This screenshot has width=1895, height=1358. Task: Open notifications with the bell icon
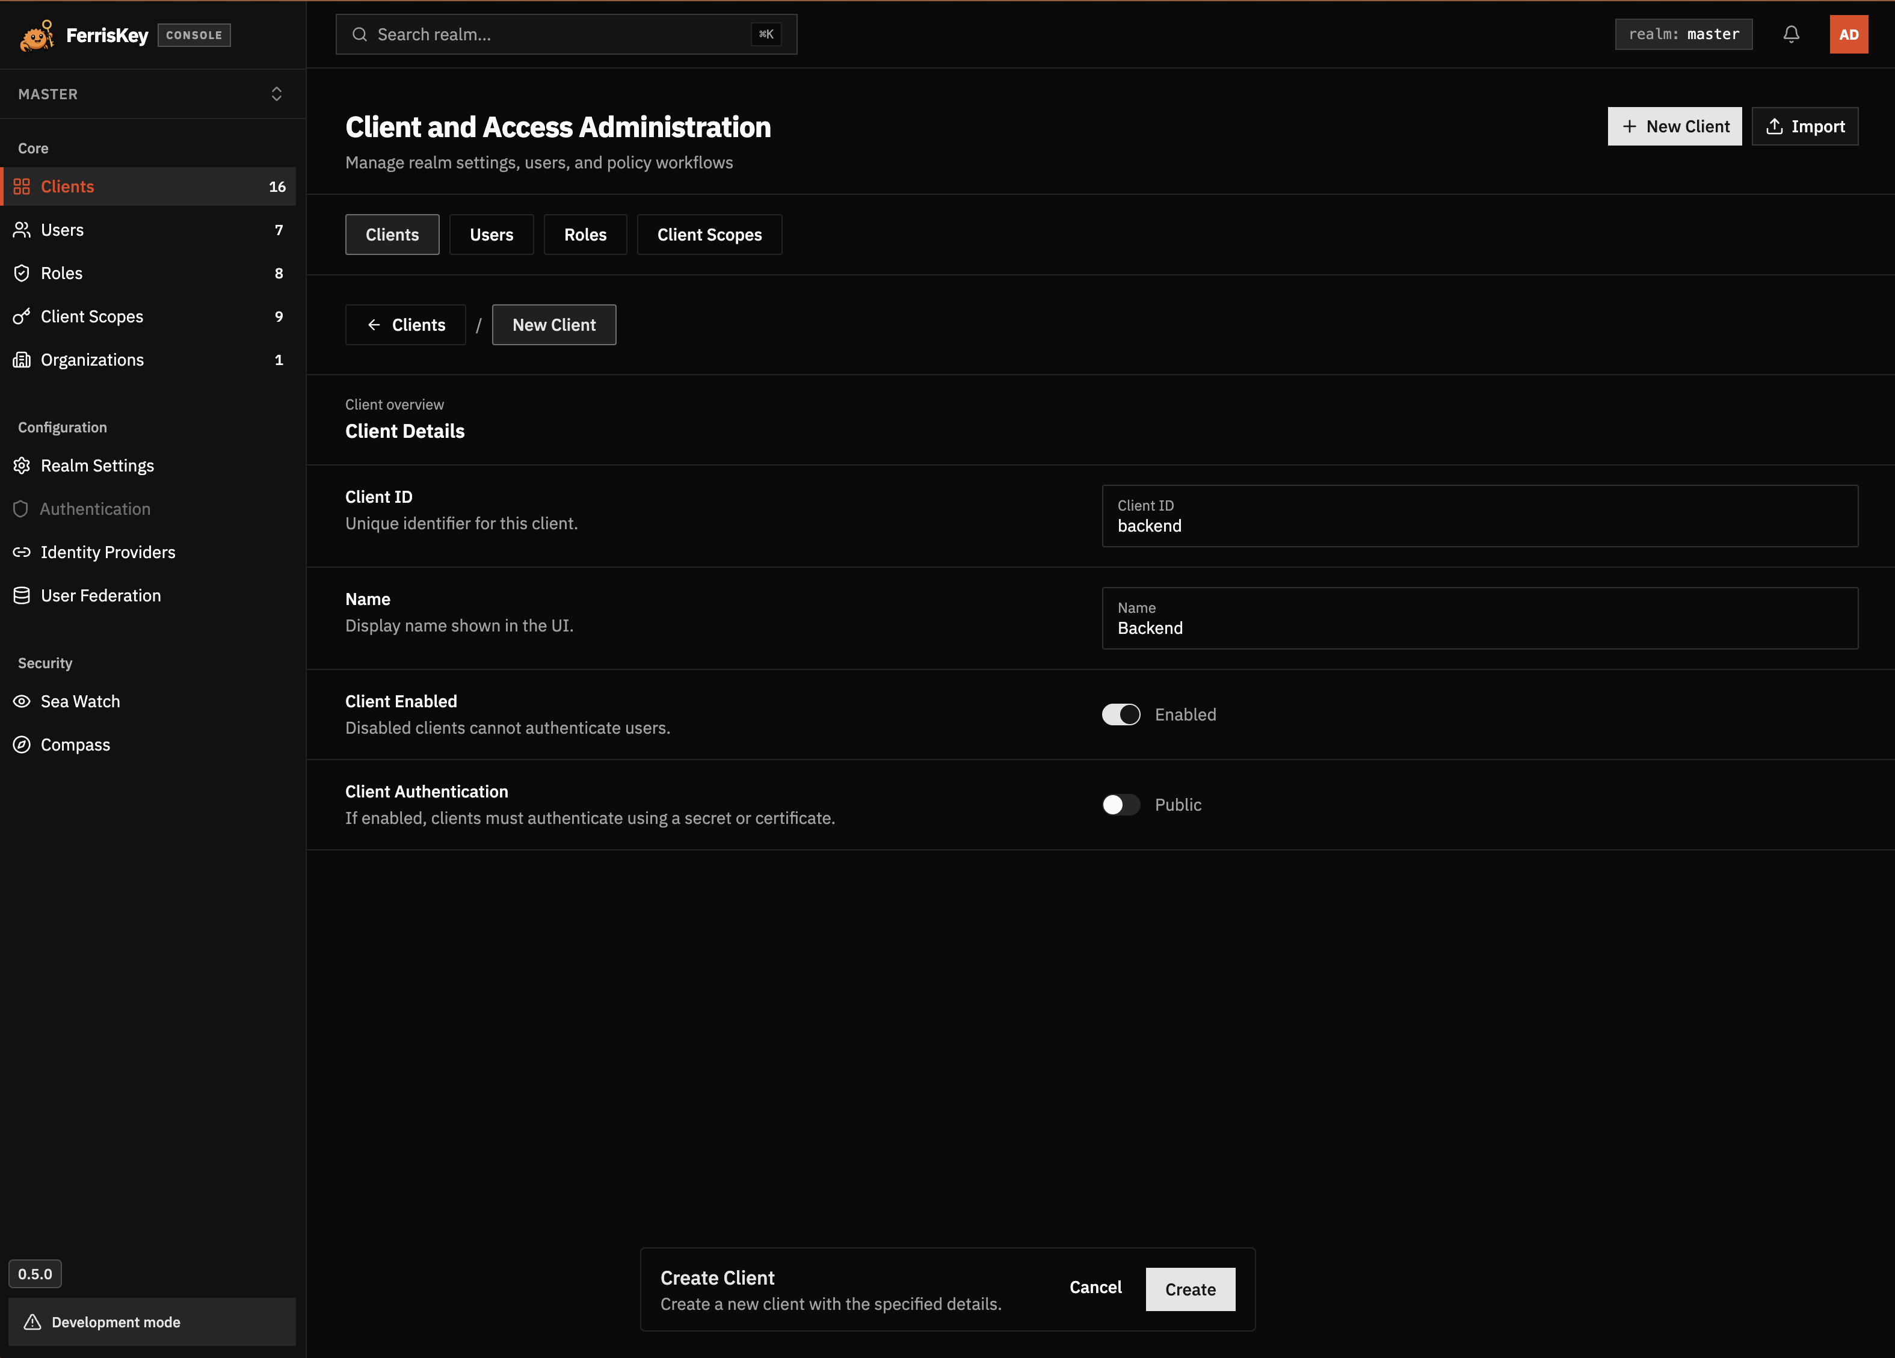coord(1790,34)
